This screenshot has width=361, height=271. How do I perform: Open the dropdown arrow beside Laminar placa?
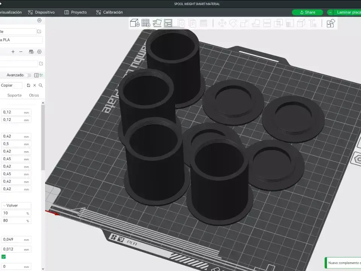(x=330, y=12)
